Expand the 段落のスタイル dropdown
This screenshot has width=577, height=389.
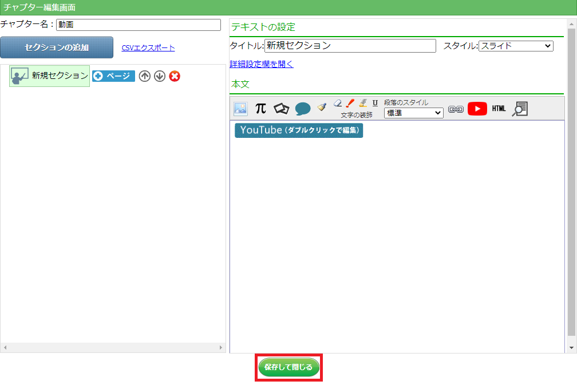413,113
